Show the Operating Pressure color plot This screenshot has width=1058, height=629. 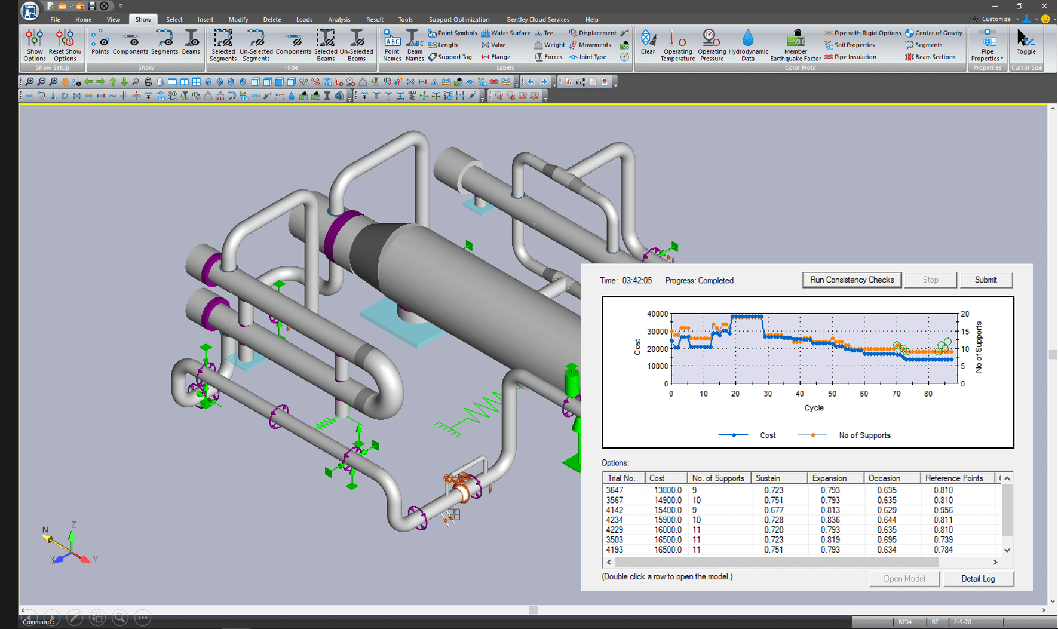point(712,45)
